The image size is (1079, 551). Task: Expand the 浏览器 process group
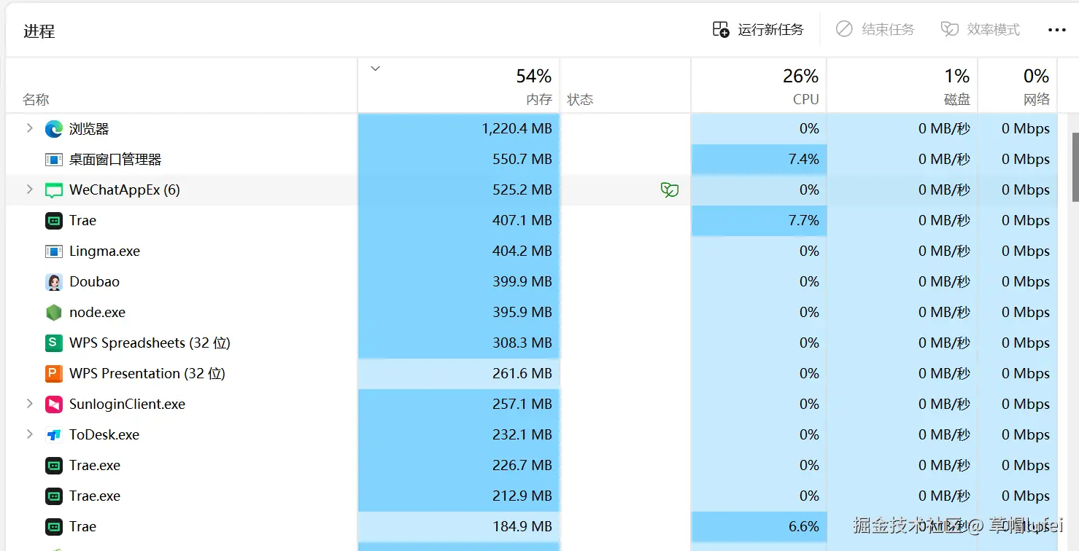(x=29, y=128)
